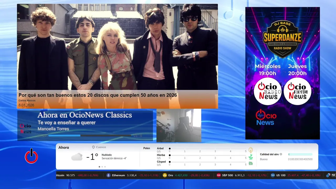Click Oro price 4.427,650

click(181, 175)
